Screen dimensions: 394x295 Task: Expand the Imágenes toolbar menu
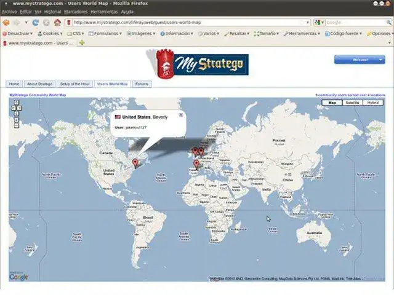pyautogui.click(x=141, y=34)
